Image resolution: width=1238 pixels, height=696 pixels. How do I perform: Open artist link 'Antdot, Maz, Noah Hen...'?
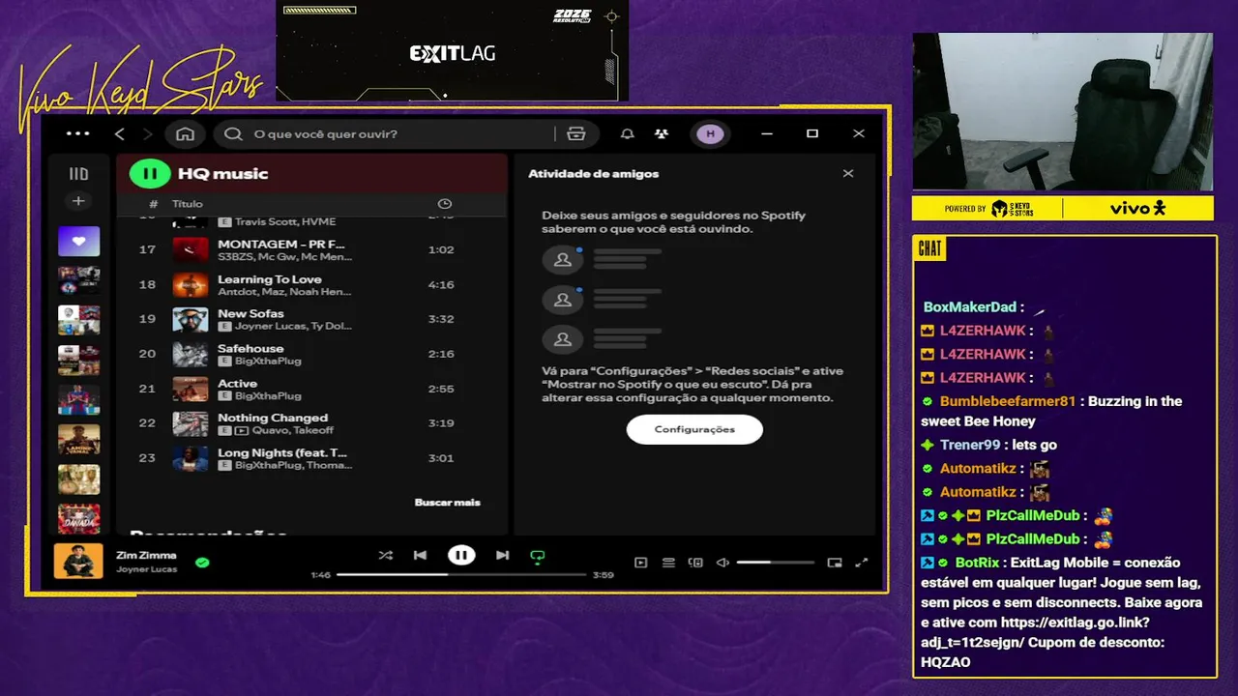click(x=284, y=292)
